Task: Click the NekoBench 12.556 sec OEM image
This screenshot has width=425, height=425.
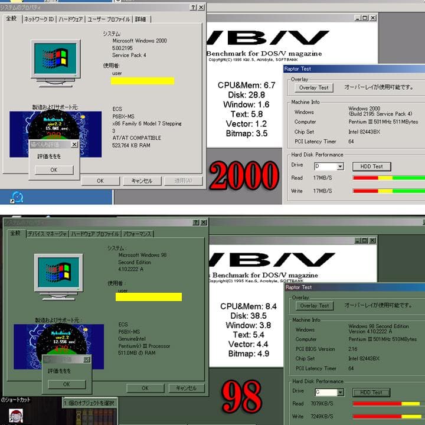Action: [59, 346]
